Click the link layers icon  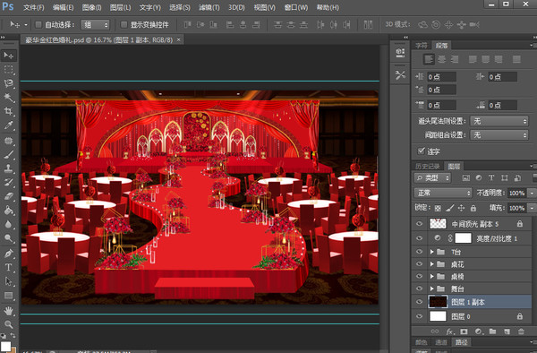pos(435,331)
